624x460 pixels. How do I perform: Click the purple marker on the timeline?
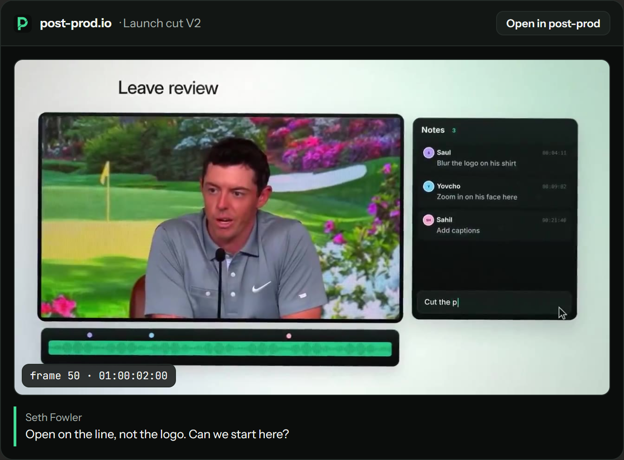[90, 335]
